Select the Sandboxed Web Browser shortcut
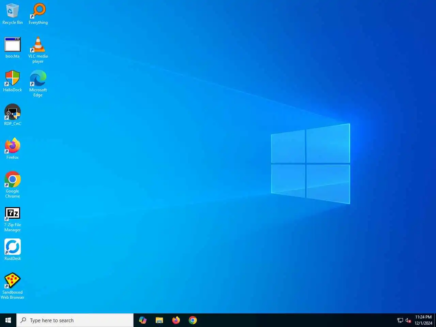Image resolution: width=436 pixels, height=327 pixels. [13, 286]
